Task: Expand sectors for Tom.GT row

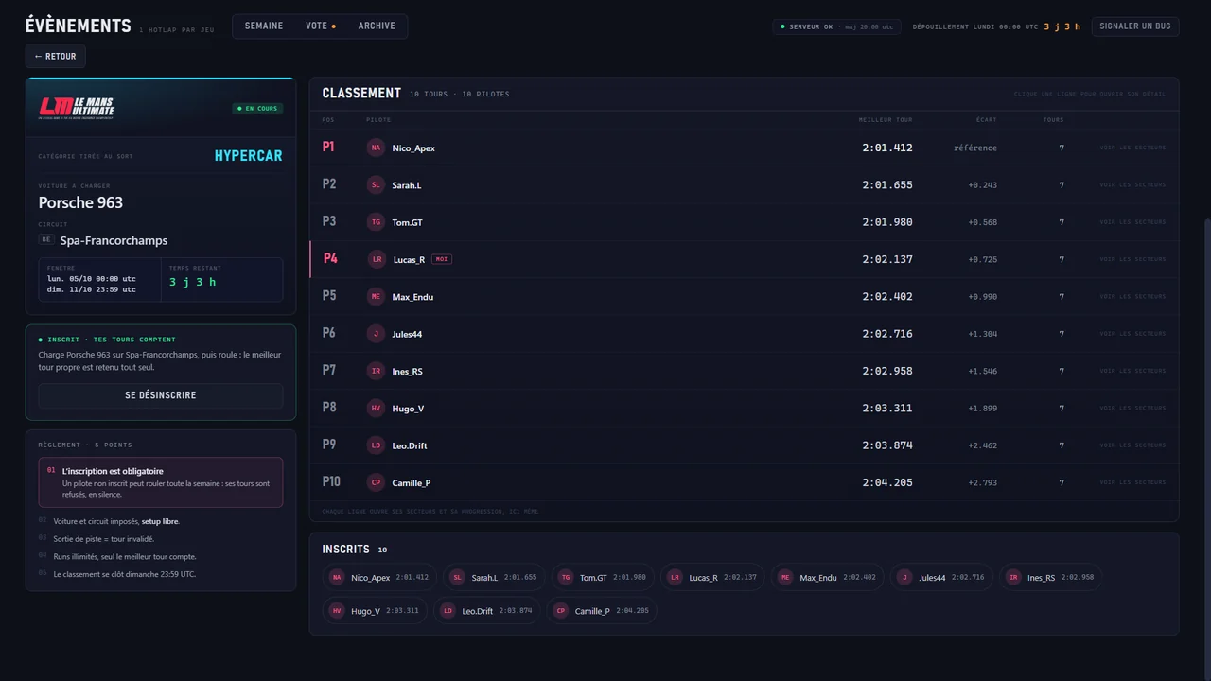Action: (1132, 222)
